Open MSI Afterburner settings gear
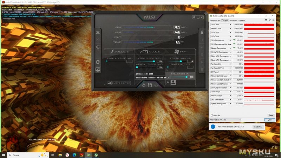This screenshot has height=158, width=281. (97, 62)
